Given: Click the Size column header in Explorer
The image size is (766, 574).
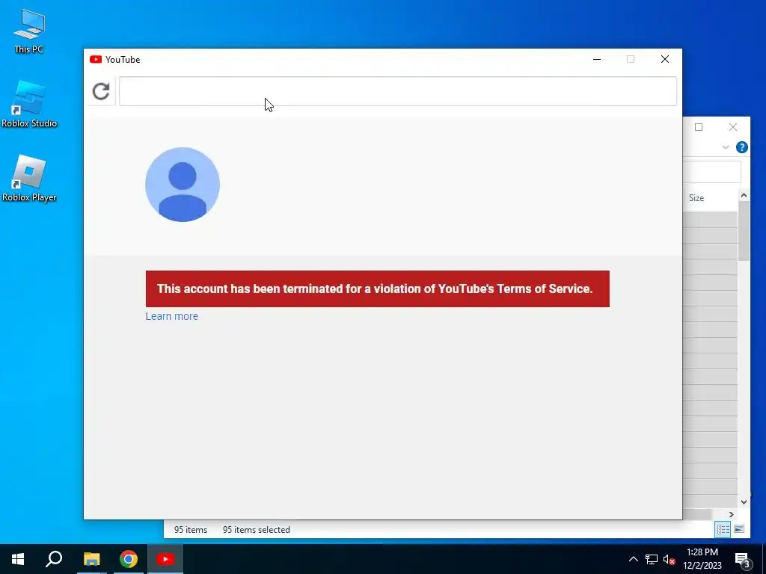Looking at the screenshot, I should coord(696,197).
